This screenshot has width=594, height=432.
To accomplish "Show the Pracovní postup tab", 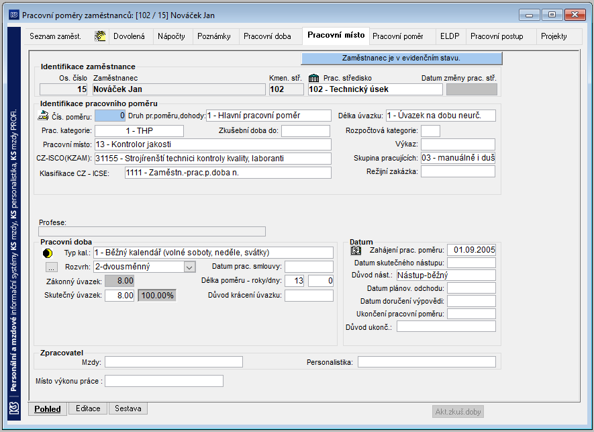I will click(x=497, y=36).
